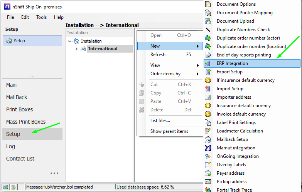The height and width of the screenshot is (192, 302).
Task: Open the Main section in sidebar
Action: pos(32,85)
